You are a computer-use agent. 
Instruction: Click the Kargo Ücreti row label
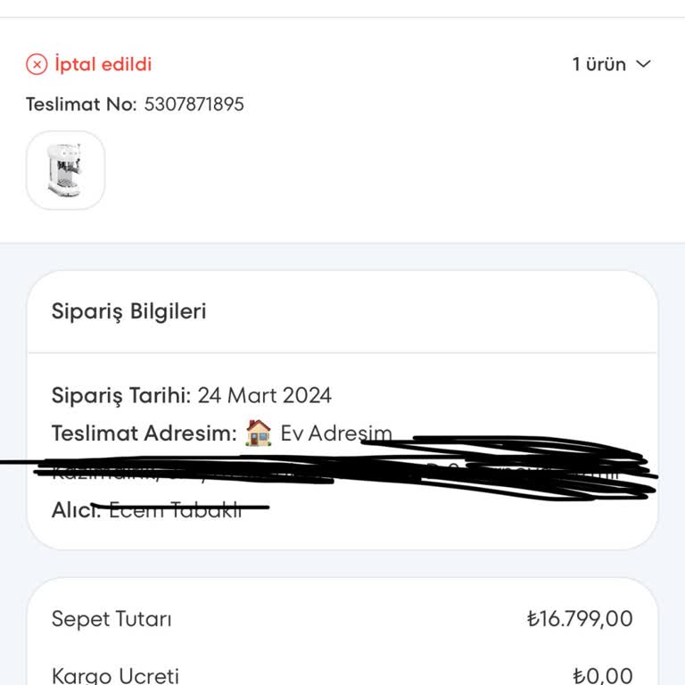click(x=116, y=676)
